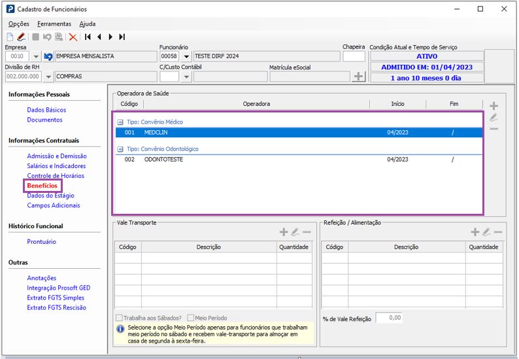This screenshot has width=519, height=359.
Task: Open the Ferramentas menu
Action: [54, 24]
